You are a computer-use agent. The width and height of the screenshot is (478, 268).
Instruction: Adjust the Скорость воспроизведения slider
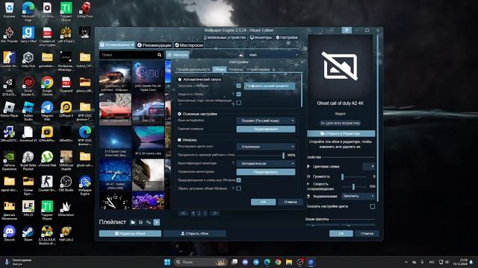pos(354,186)
